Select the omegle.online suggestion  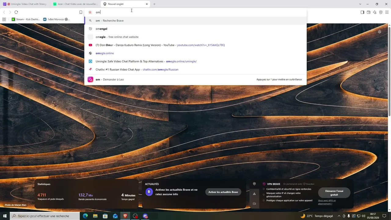tap(195, 53)
